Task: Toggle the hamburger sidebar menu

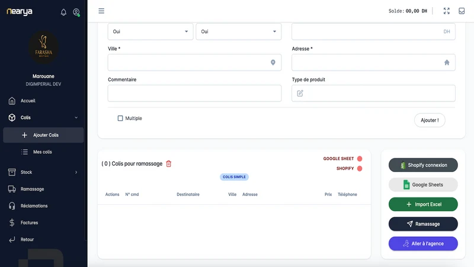Action: 101,11
